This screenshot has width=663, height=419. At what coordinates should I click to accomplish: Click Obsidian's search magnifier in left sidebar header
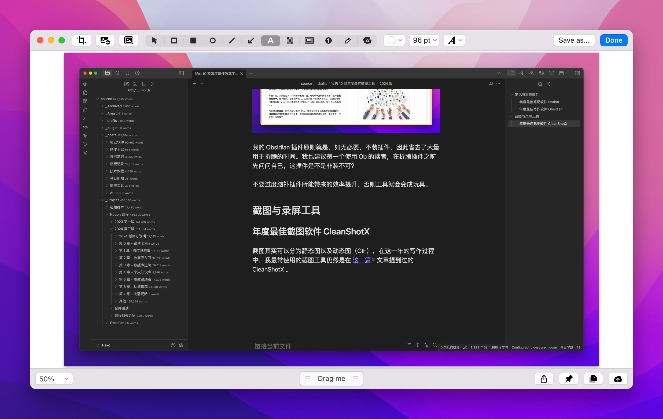[117, 73]
